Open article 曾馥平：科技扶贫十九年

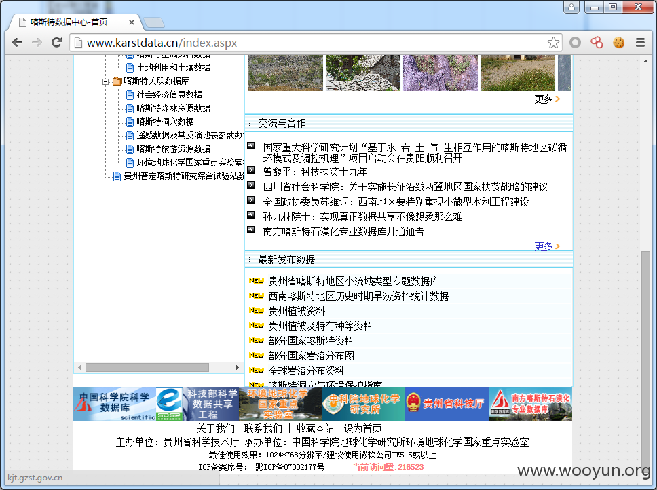pyautogui.click(x=315, y=172)
